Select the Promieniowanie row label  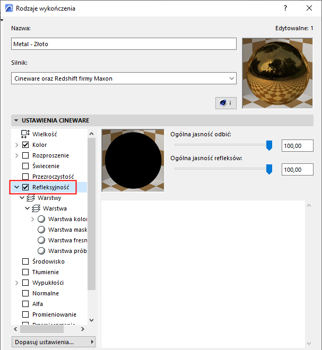tap(54, 314)
